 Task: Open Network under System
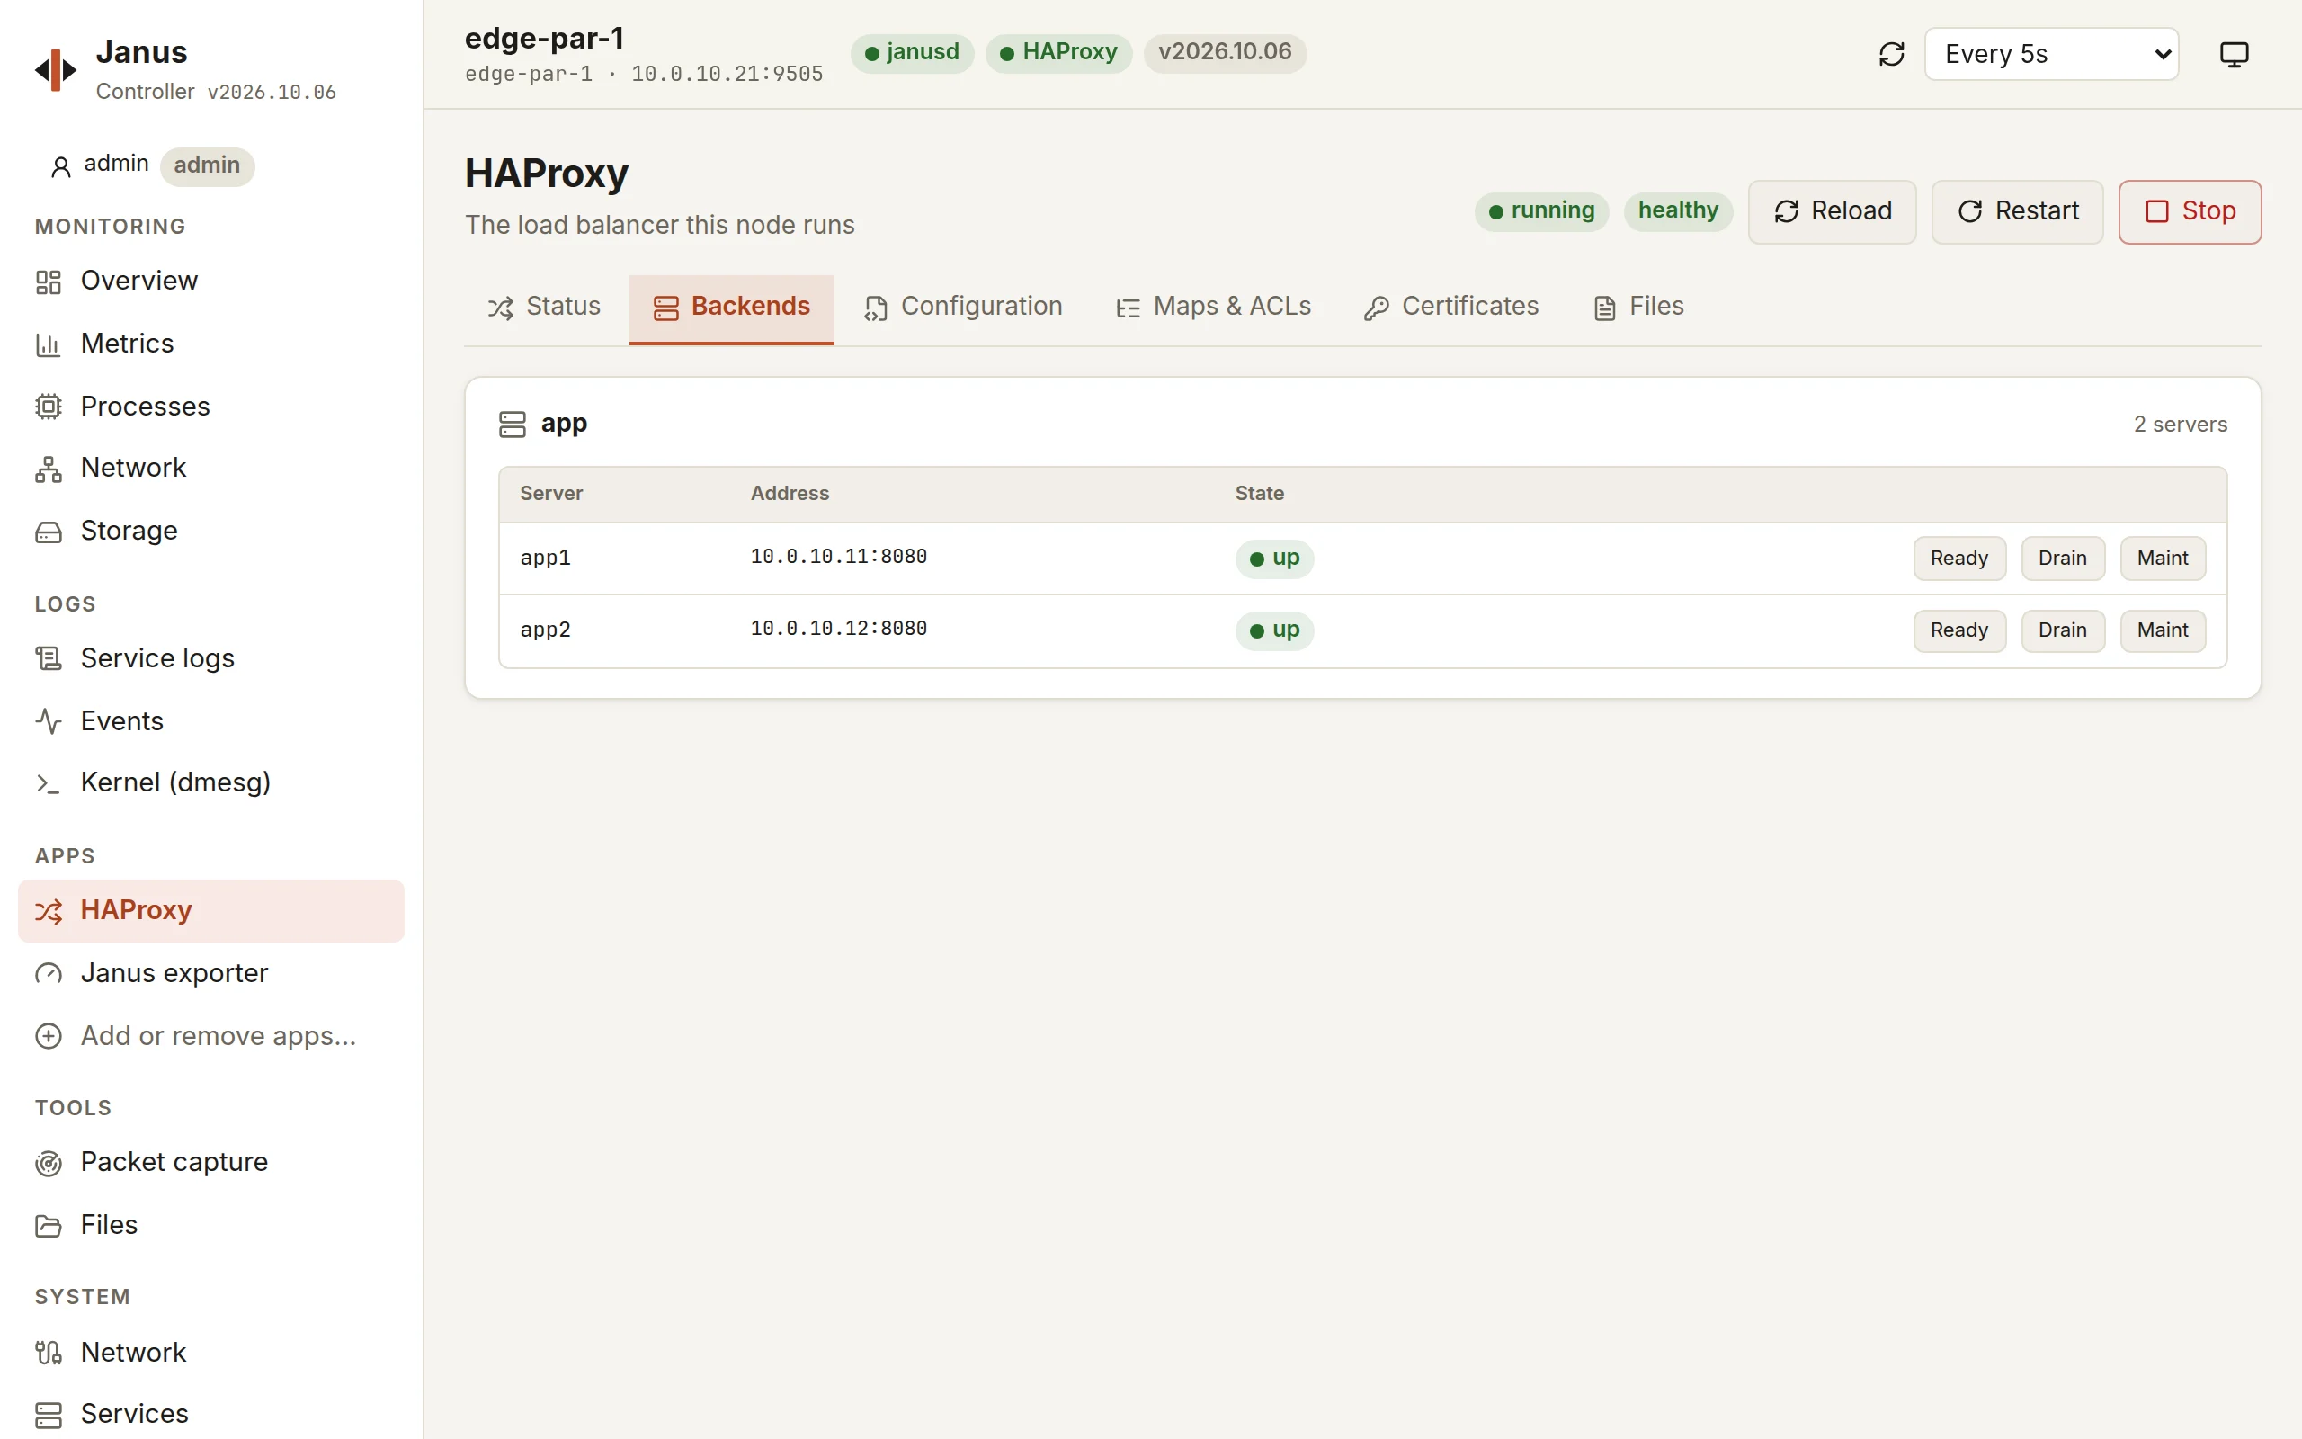pyautogui.click(x=211, y=1354)
